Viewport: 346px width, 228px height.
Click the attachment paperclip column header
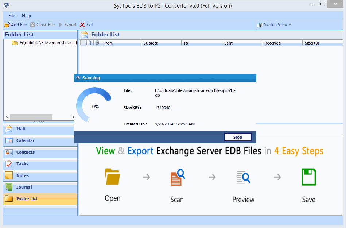[97, 43]
